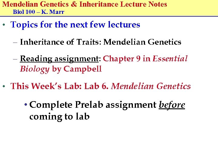Click the "coming to lab" text
218x163 pixels.
pos(59,117)
